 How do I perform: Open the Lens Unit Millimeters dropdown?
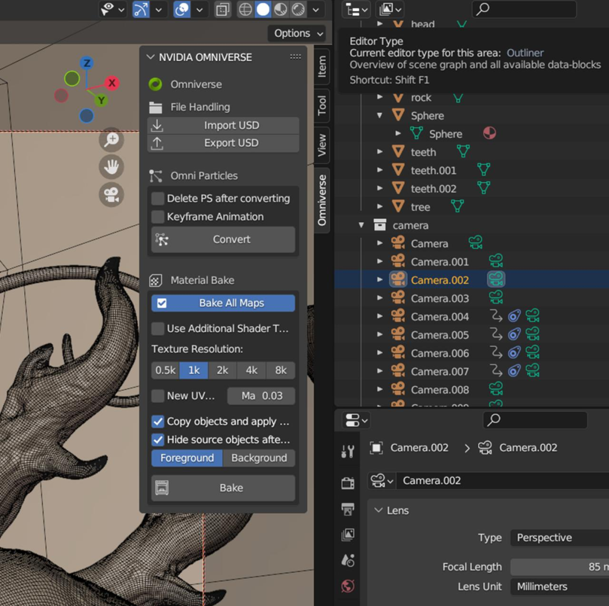[x=560, y=587]
